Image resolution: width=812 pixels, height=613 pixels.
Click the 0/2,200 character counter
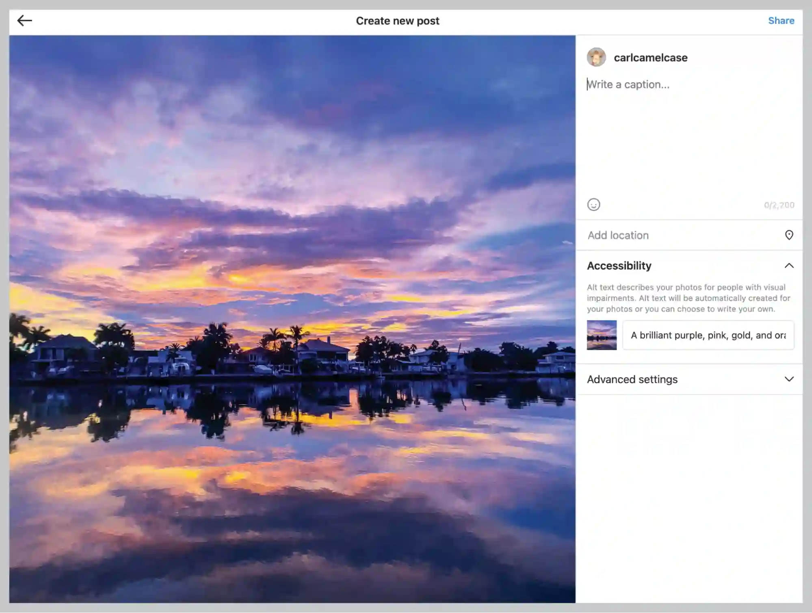pyautogui.click(x=779, y=205)
